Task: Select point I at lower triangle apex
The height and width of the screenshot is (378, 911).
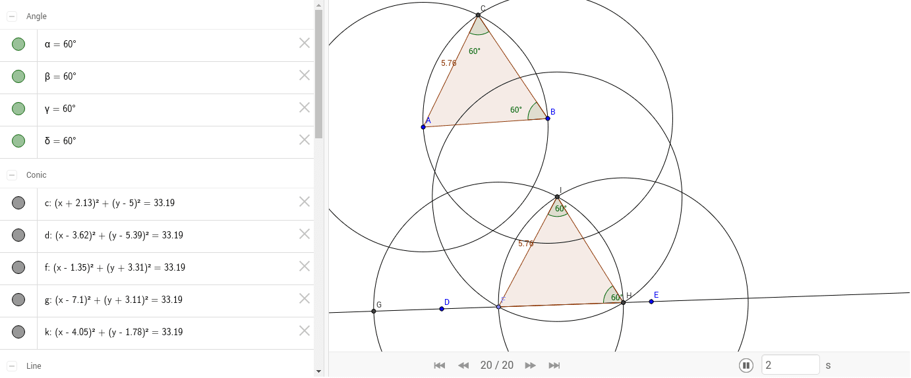Action: coord(558,197)
